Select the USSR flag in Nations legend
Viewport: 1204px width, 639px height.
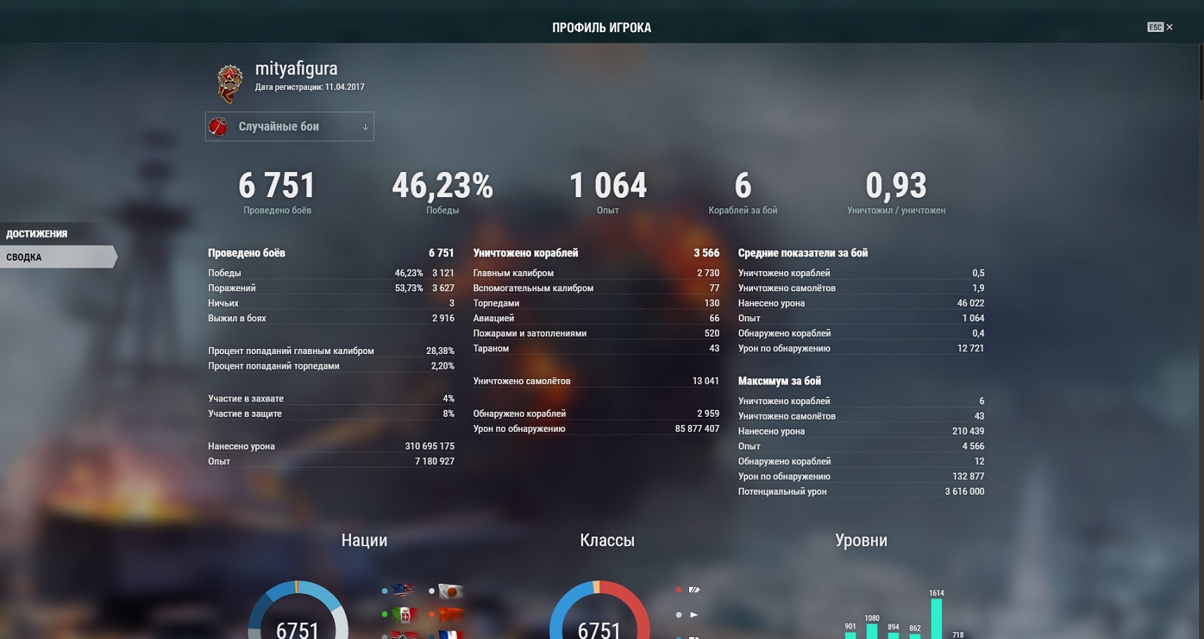pyautogui.click(x=451, y=615)
